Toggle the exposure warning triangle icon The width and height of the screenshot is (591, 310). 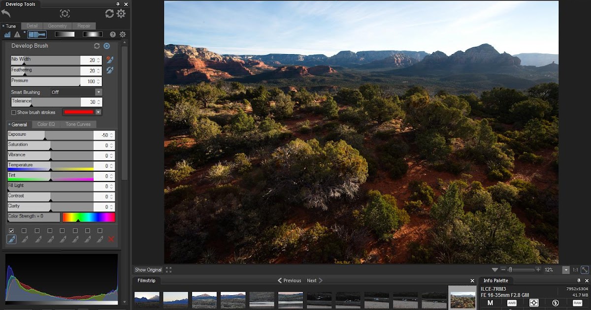click(17, 34)
